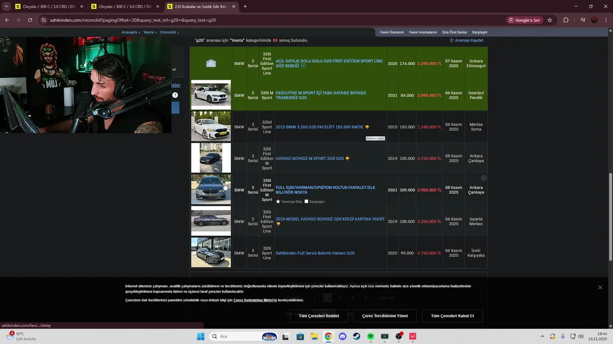Open the Vasıta breadcrumb link

click(x=148, y=32)
